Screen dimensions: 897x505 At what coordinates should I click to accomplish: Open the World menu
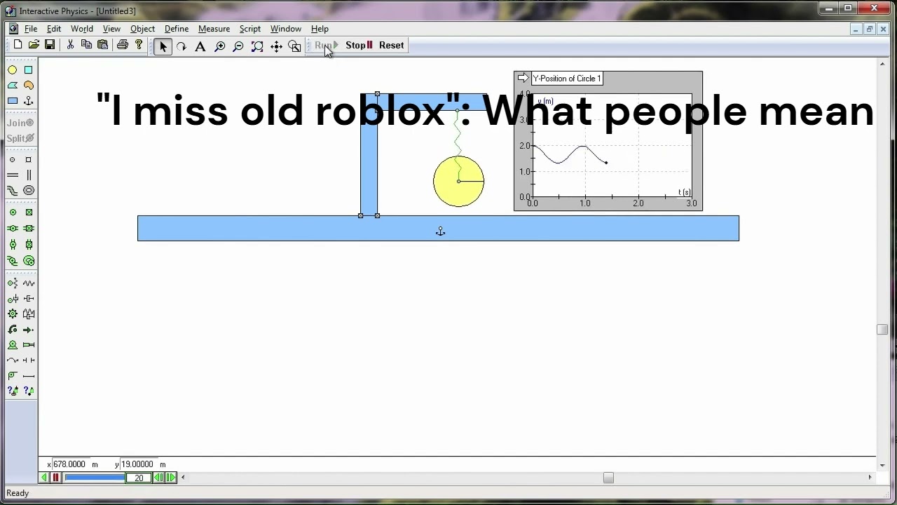coord(82,29)
